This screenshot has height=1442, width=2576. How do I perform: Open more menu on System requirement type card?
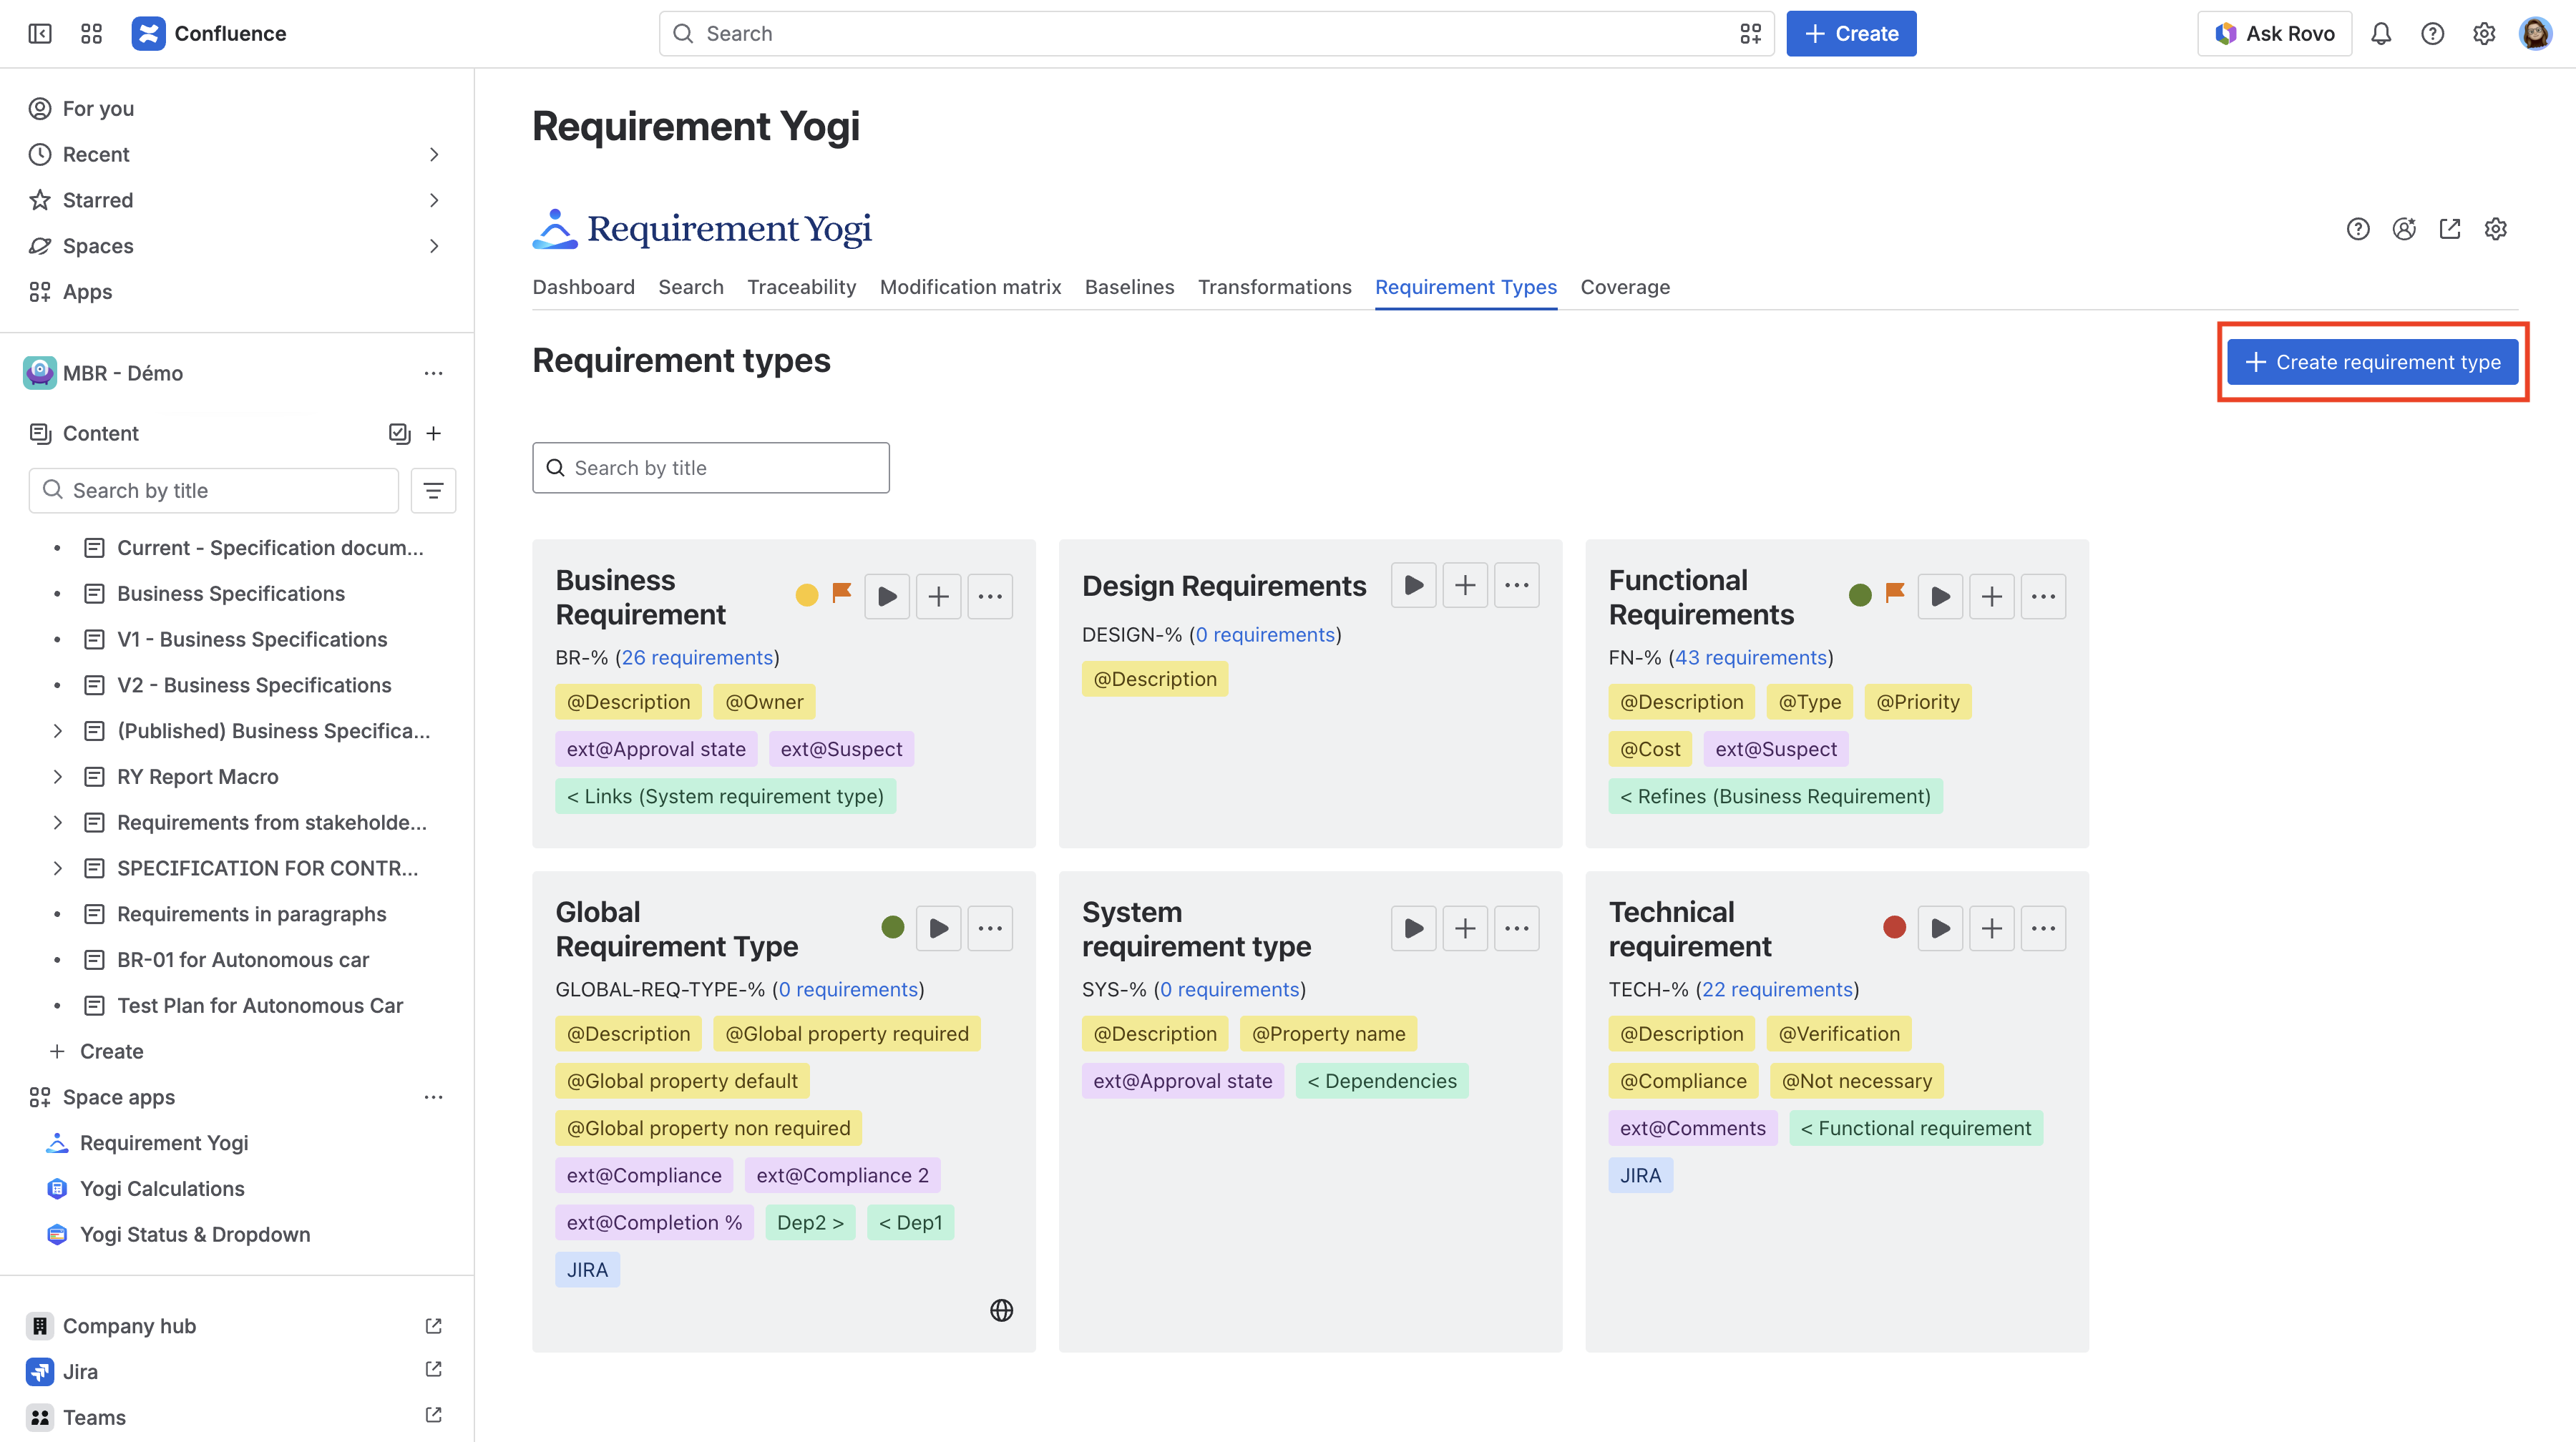coord(1517,928)
